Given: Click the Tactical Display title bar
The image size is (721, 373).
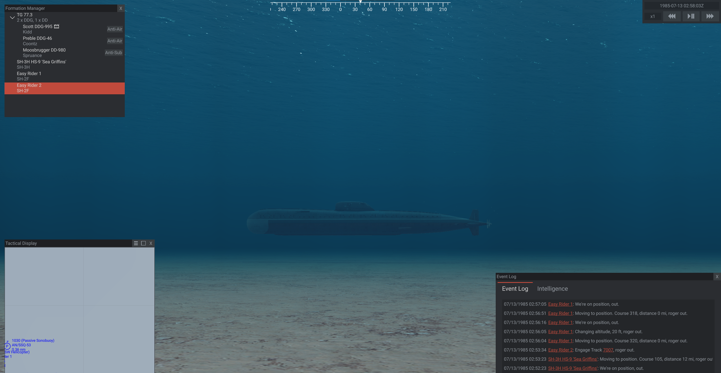Looking at the screenshot, I should [68, 243].
